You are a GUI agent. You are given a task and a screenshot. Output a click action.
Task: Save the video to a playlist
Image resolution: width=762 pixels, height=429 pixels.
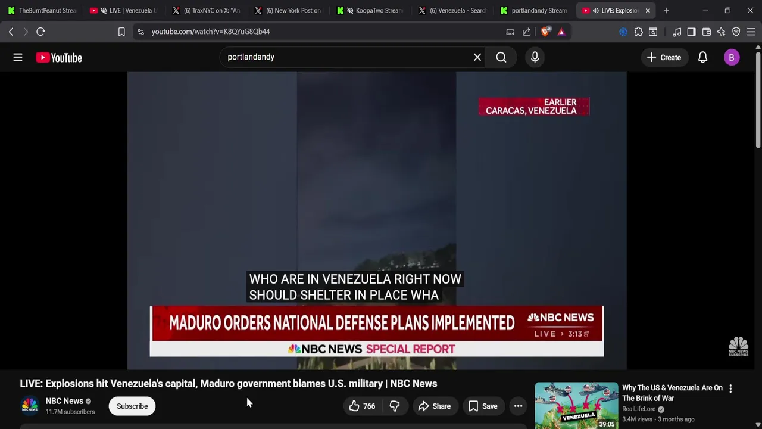tap(483, 406)
